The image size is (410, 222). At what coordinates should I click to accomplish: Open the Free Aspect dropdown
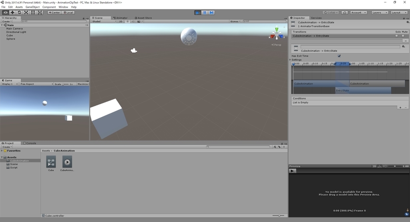click(36, 84)
